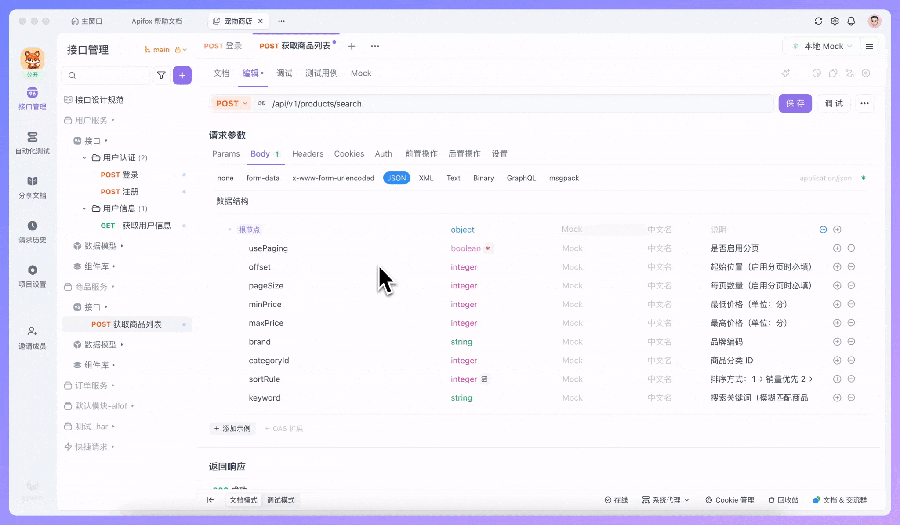Screen dimensions: 900x525
Task: Open the 接口管理 sidebar panel
Action: tap(32, 98)
